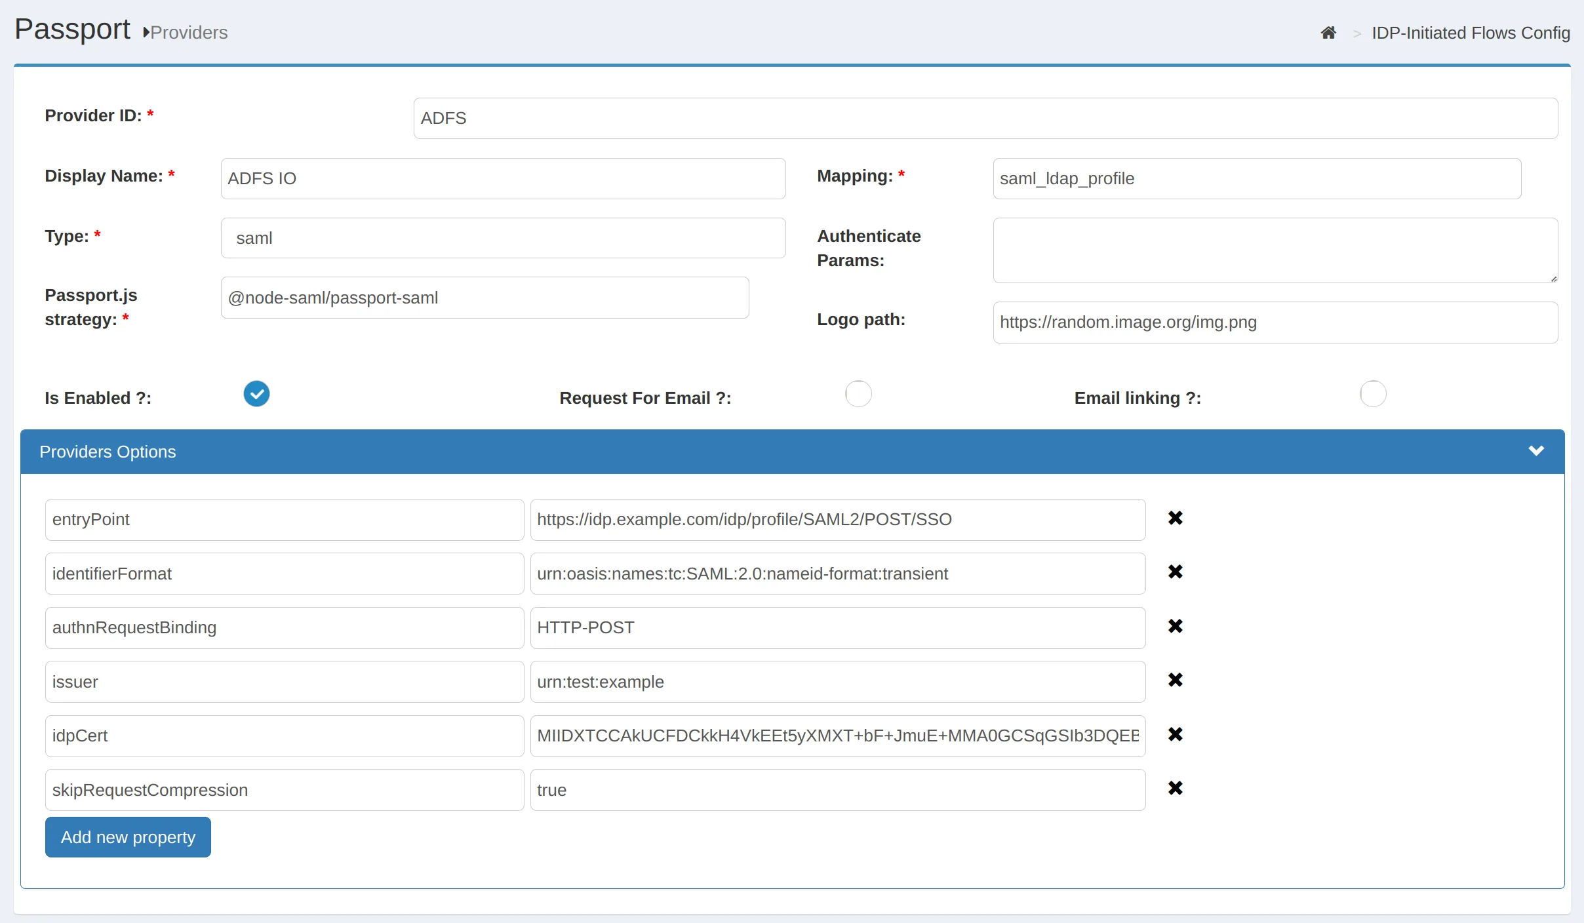This screenshot has height=923, width=1584.
Task: Click the identifierFormat key field
Action: [285, 574]
